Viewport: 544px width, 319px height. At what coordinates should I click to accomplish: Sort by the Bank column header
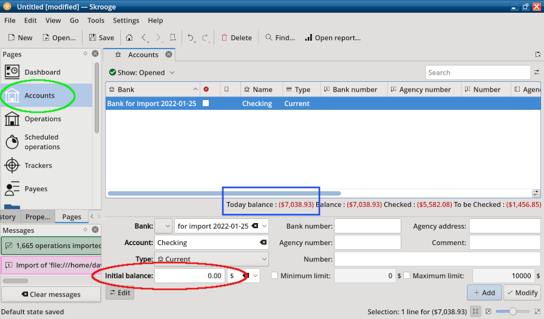(153, 90)
